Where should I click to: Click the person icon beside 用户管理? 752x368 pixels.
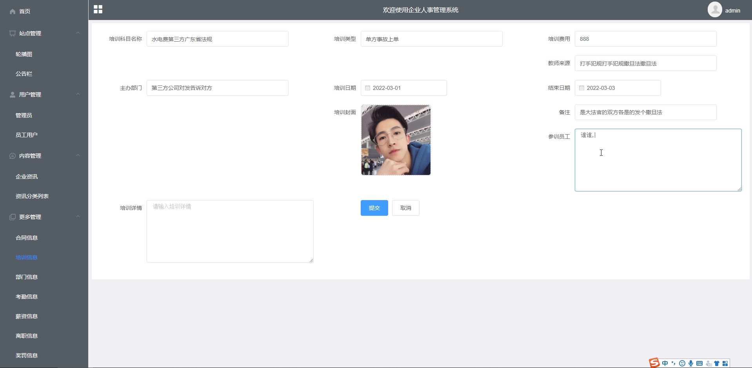pos(13,95)
